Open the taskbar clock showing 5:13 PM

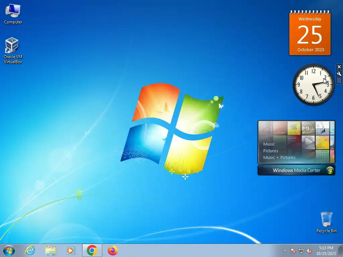click(x=326, y=251)
